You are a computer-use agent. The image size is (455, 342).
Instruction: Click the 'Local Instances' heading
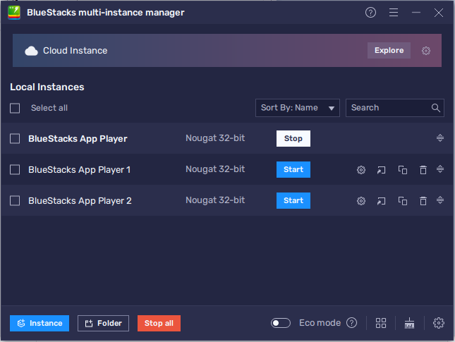pos(47,87)
